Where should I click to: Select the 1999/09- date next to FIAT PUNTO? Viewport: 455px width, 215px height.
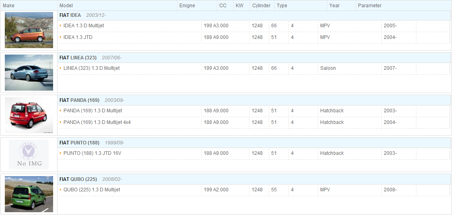(x=115, y=143)
